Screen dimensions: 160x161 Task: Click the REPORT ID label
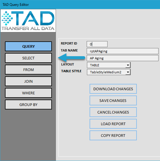click(x=69, y=43)
